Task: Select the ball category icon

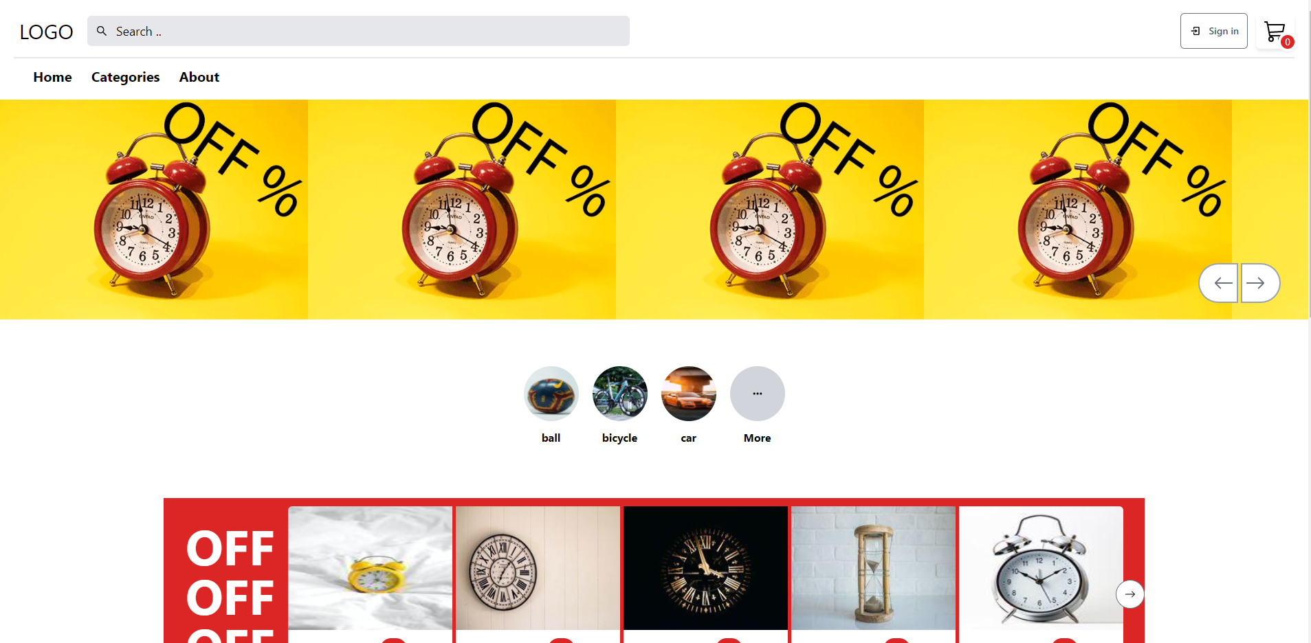Action: tap(551, 394)
